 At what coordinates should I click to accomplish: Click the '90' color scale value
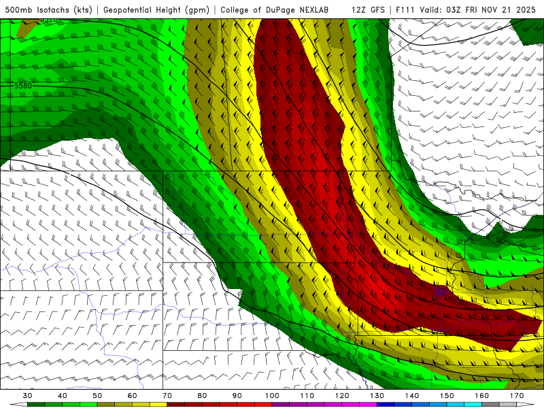[x=237, y=396]
